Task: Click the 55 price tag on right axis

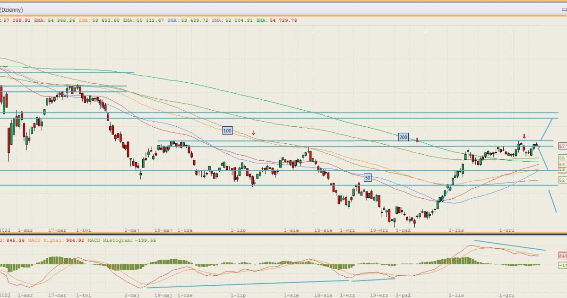Action: pos(562,158)
